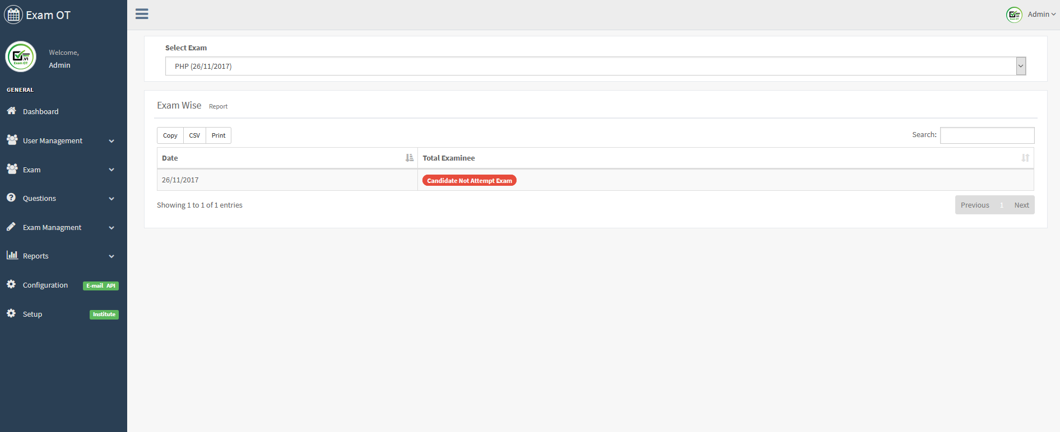The height and width of the screenshot is (432, 1060).
Task: Expand the User Management submenu chevron
Action: 111,141
